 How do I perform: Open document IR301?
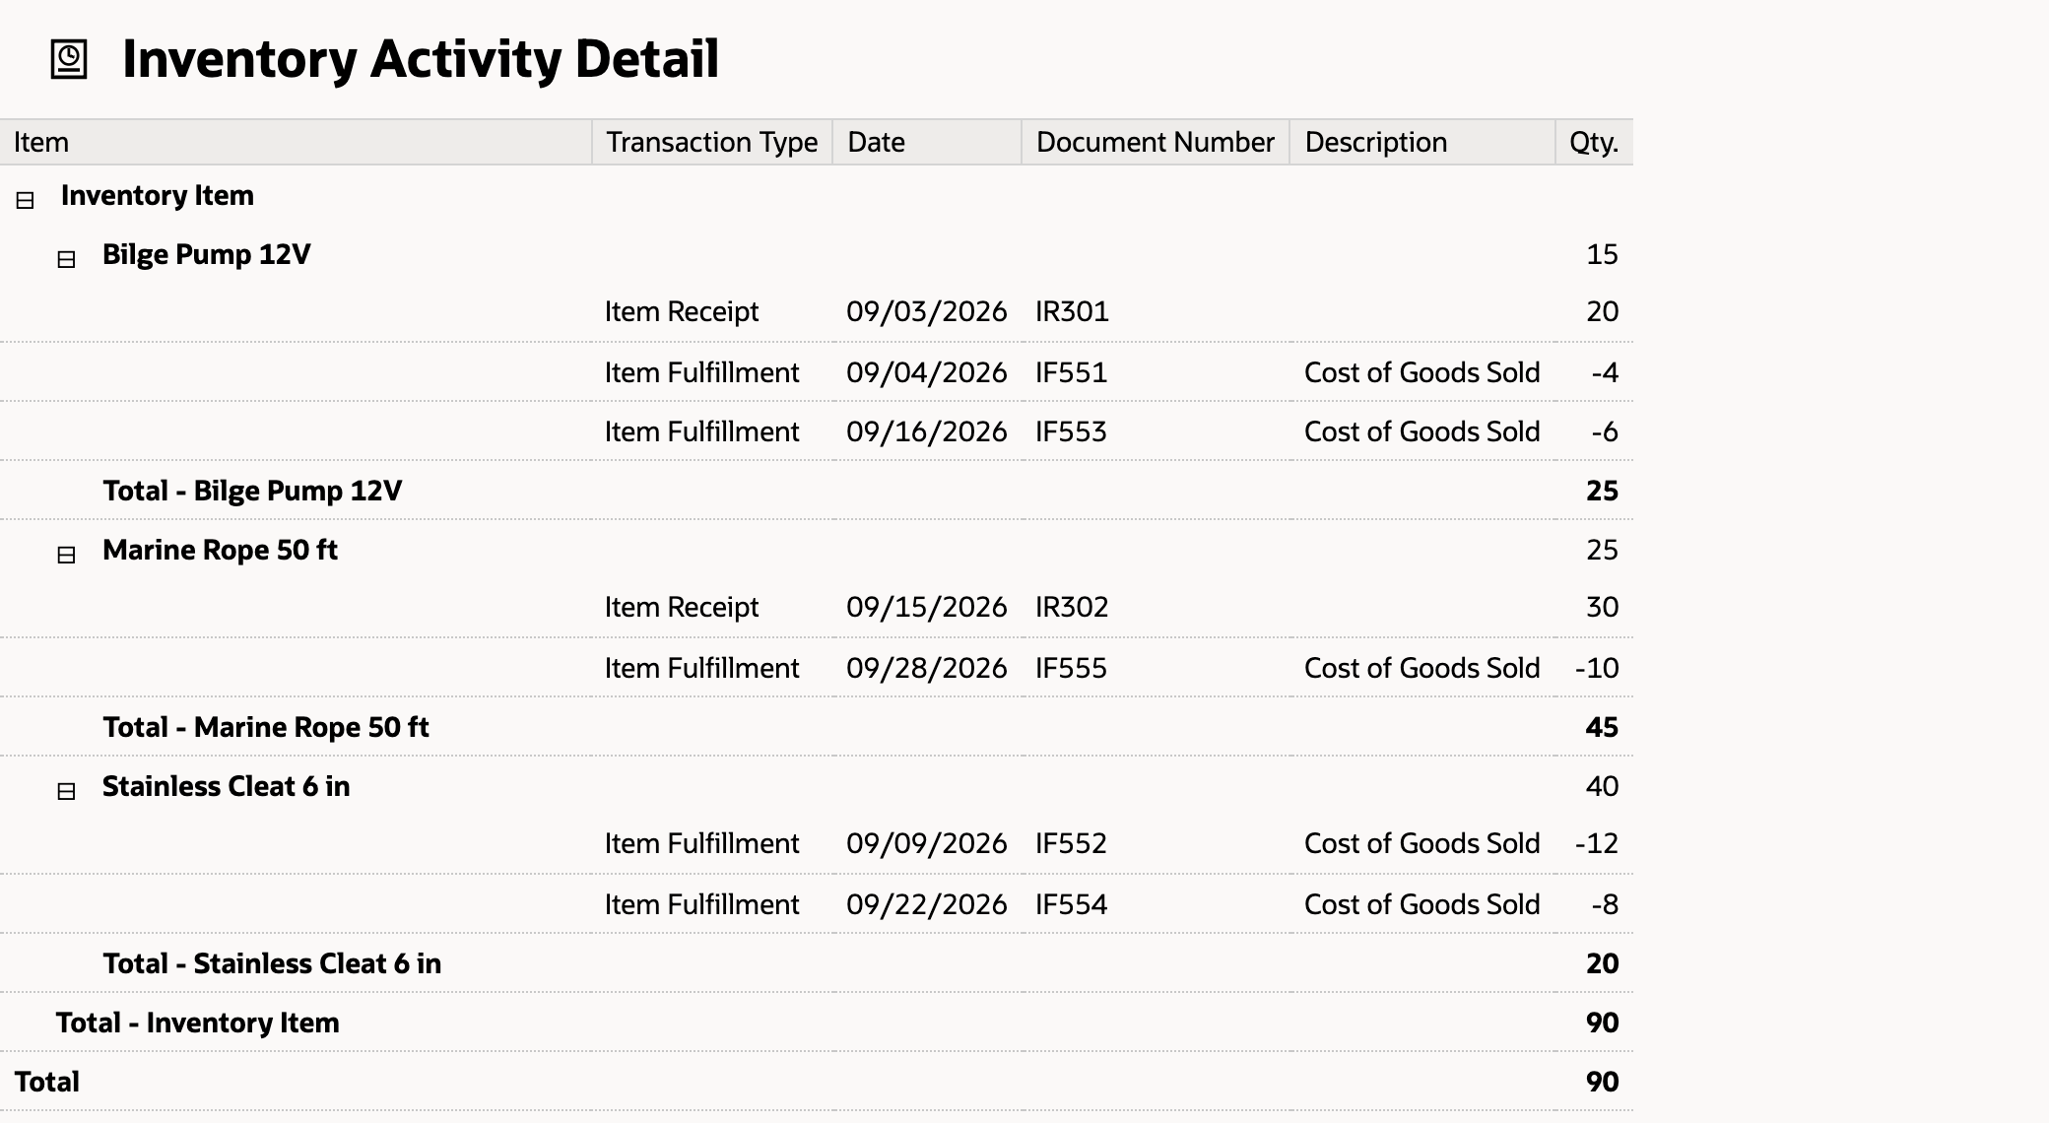click(x=1072, y=311)
